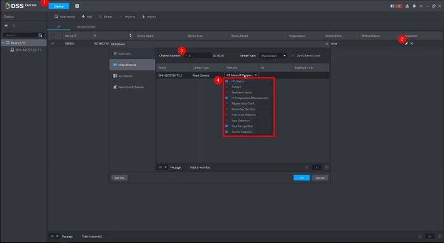Click the red alarm count badge
Viewport: 444px width, 243px height.
pyautogui.click(x=399, y=6)
